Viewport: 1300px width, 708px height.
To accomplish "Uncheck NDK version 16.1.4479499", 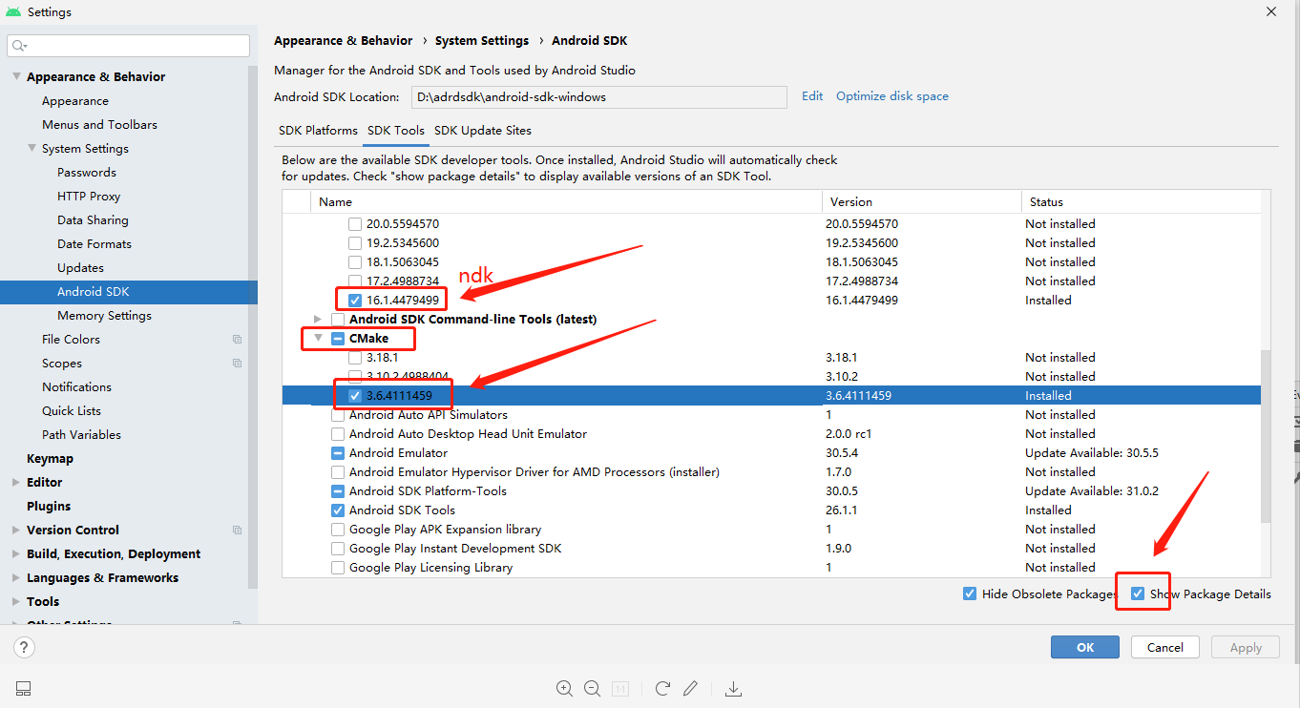I will tap(355, 301).
